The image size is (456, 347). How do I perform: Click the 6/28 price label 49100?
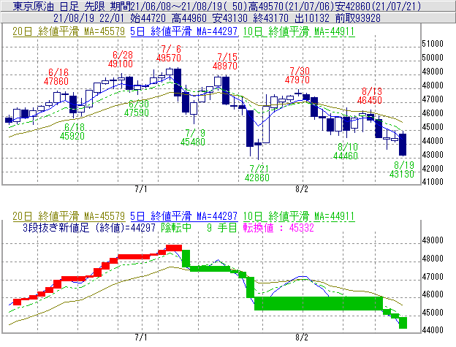pos(121,64)
